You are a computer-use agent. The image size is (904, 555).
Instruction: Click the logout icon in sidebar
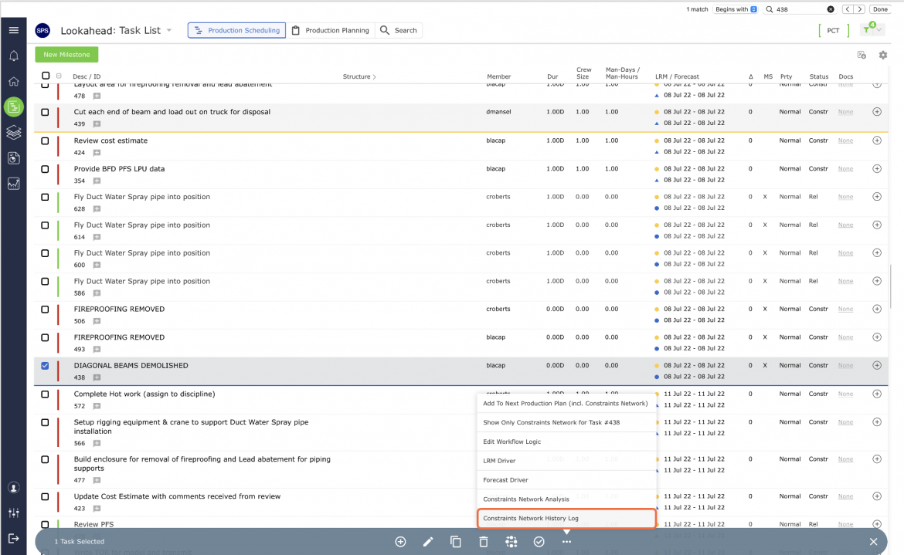(14, 538)
